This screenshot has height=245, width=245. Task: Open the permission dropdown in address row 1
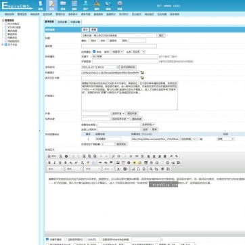tap(225, 139)
